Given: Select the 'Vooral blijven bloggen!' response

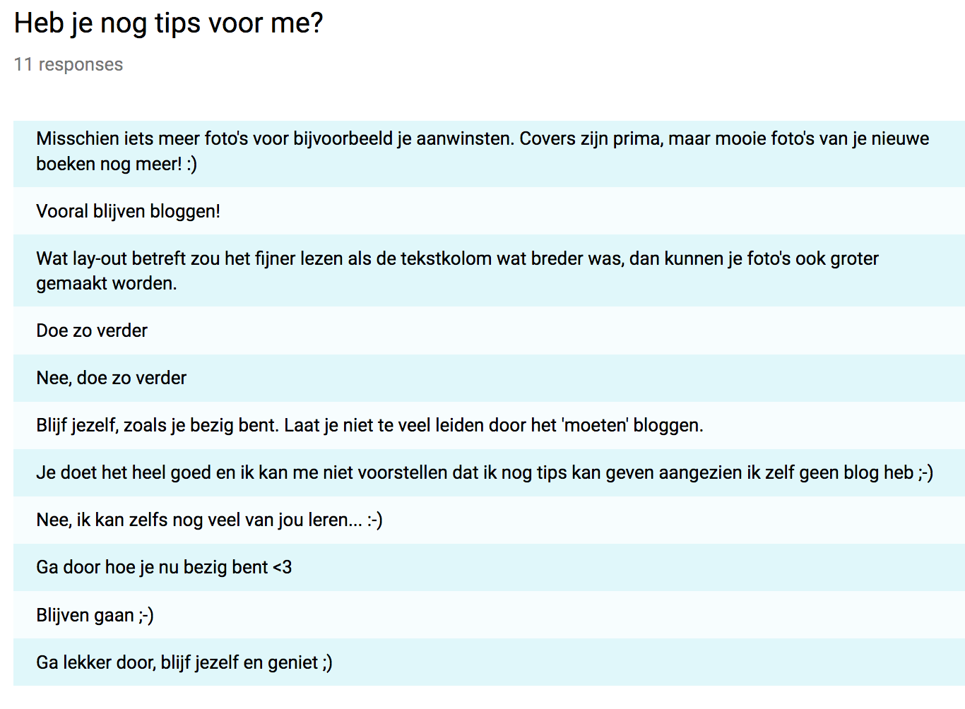Looking at the screenshot, I should [x=489, y=211].
